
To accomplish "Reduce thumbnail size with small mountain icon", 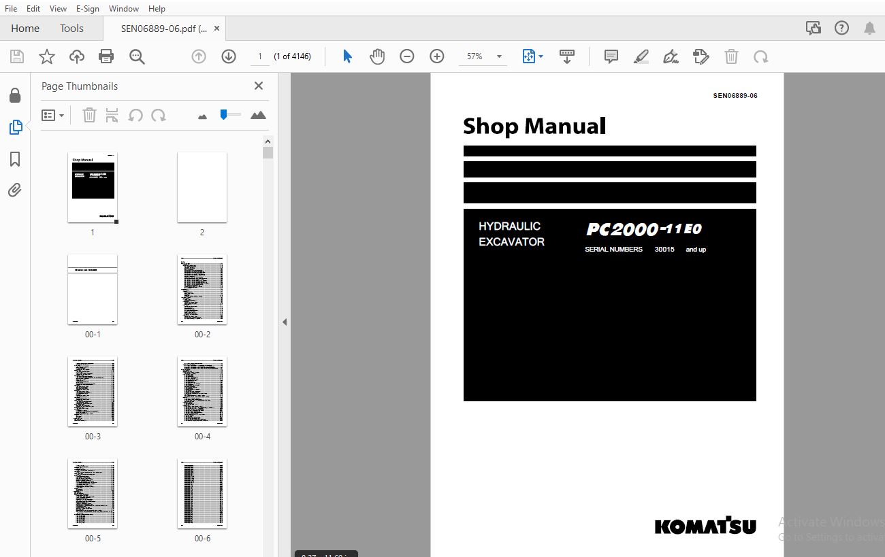I will [x=202, y=116].
